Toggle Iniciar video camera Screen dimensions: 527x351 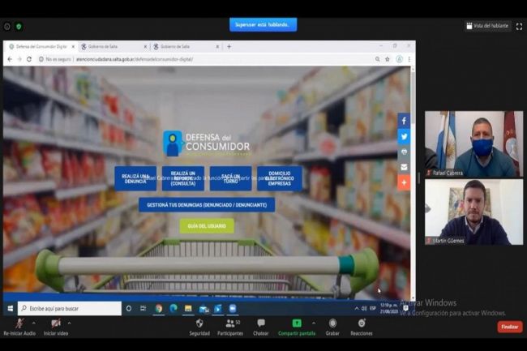tap(55, 323)
